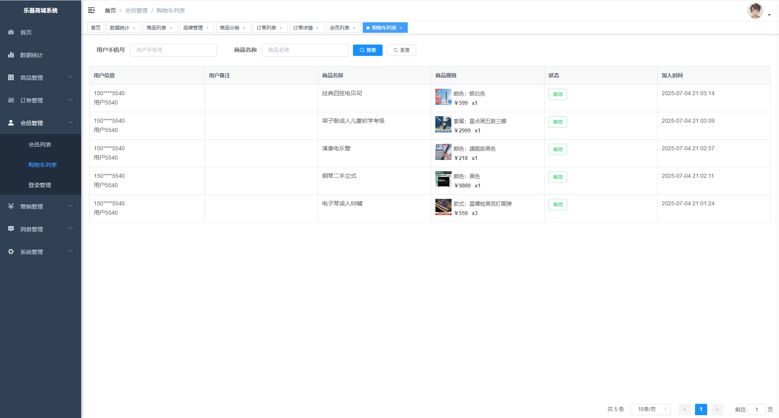Open the 钢琴二手立式 product thumbnail

point(443,179)
